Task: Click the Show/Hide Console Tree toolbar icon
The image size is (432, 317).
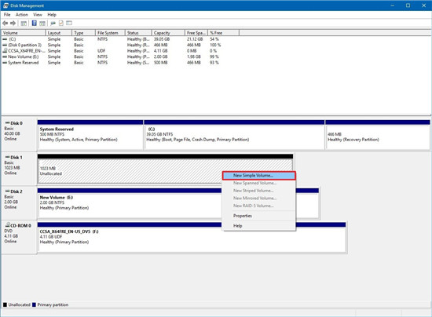Action: click(x=24, y=24)
